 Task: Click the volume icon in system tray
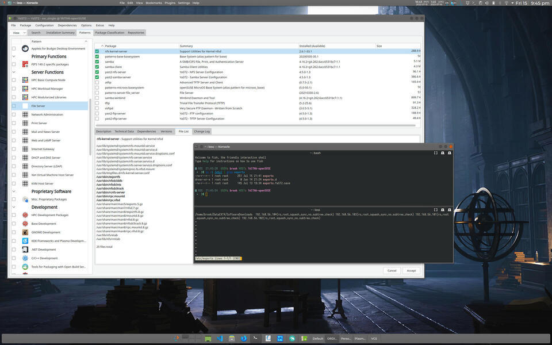click(486, 3)
